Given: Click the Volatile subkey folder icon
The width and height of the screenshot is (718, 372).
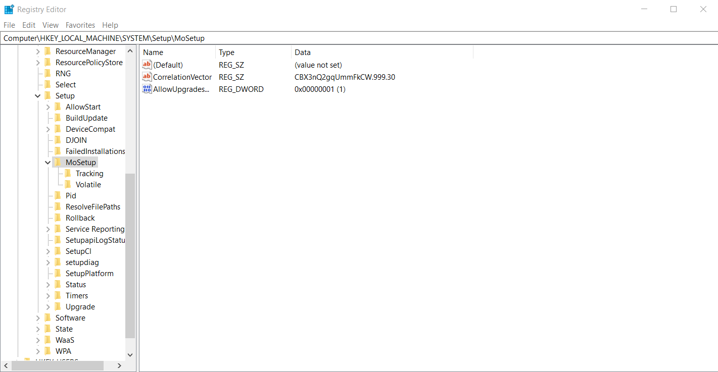Looking at the screenshot, I should click(x=69, y=184).
